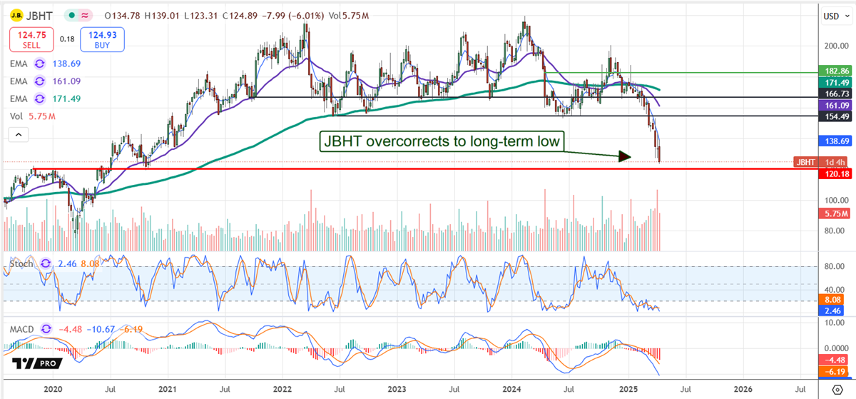Select the Stoch indicator label
Screen dimensions: 856x399
19,263
